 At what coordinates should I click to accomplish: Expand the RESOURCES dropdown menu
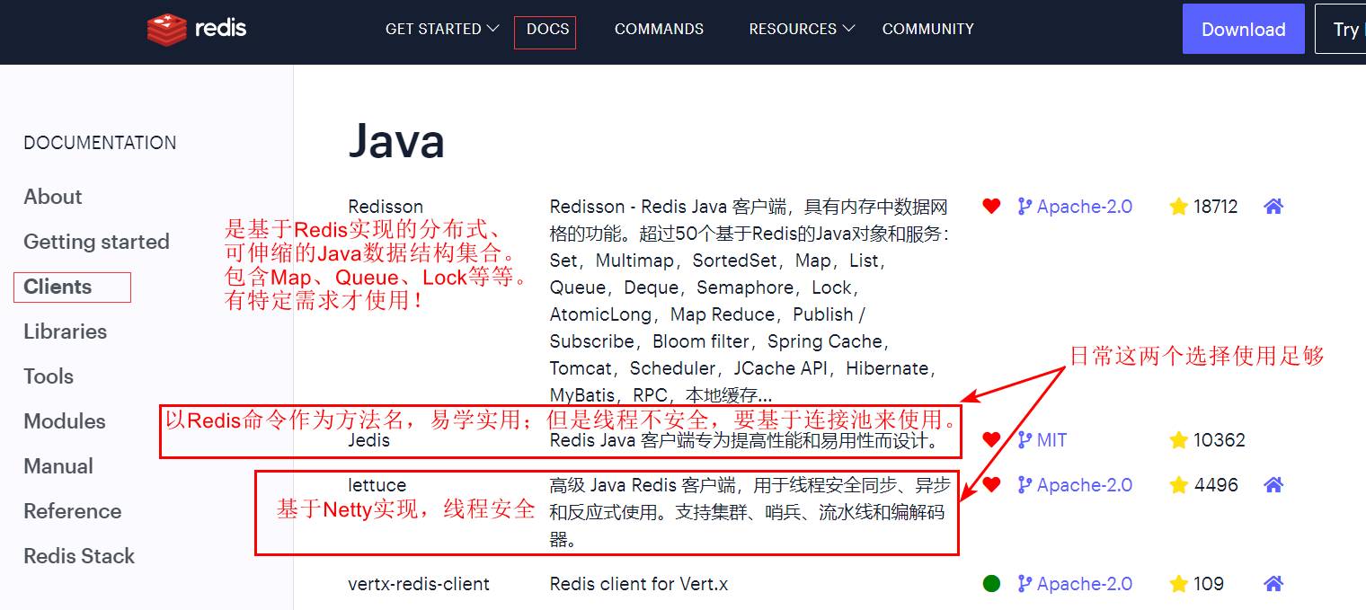(x=802, y=29)
